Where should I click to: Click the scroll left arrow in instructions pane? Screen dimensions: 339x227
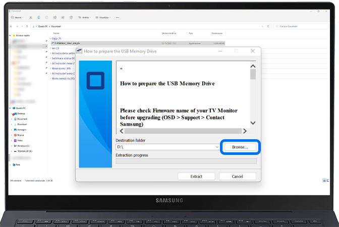(x=122, y=131)
